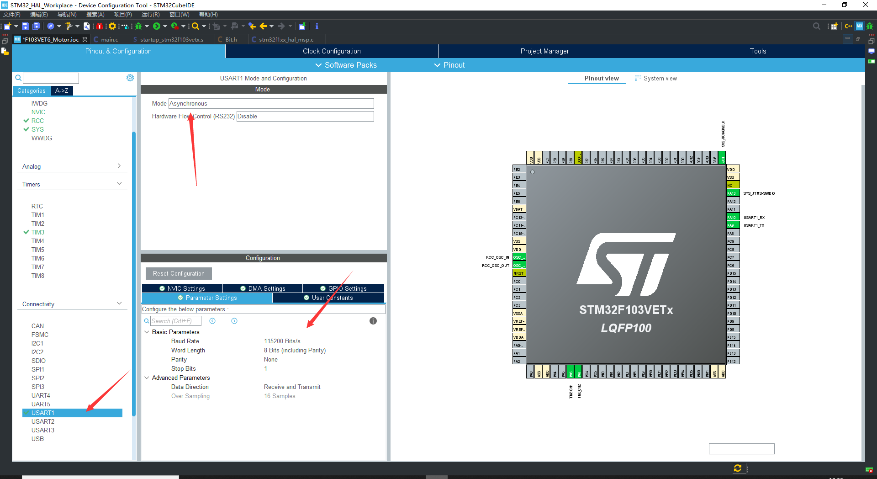The width and height of the screenshot is (877, 479).
Task: Open the 帮助(H) menu
Action: pos(208,15)
